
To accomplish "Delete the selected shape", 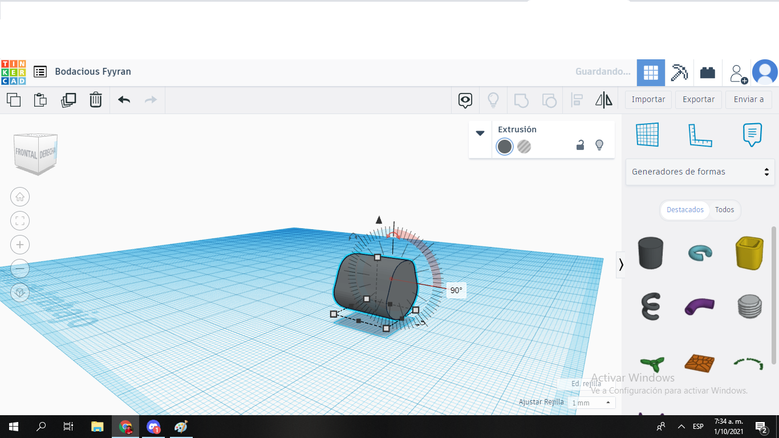I will [96, 100].
